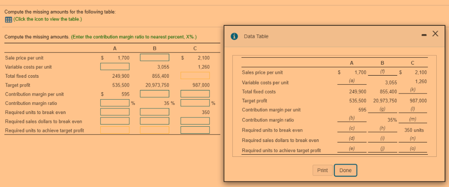
Task: Click Required sales dollars to break even field C
Action: point(195,121)
